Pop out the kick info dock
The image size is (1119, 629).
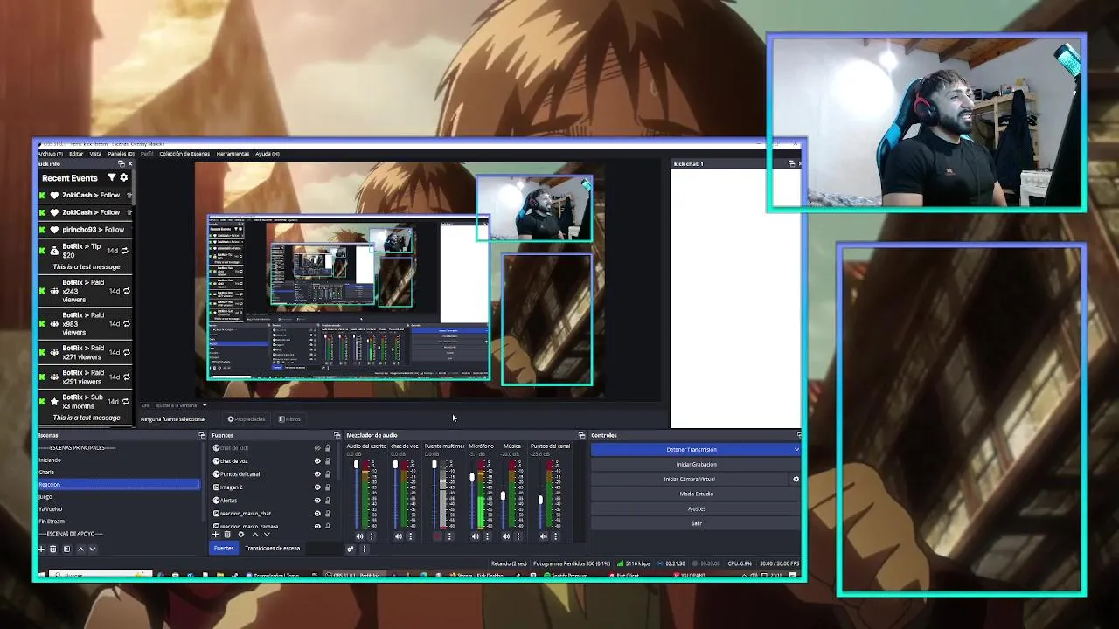(122, 163)
